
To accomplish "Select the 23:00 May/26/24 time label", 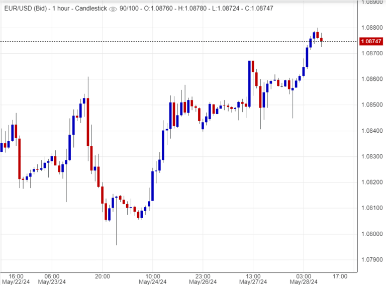I will (203, 279).
